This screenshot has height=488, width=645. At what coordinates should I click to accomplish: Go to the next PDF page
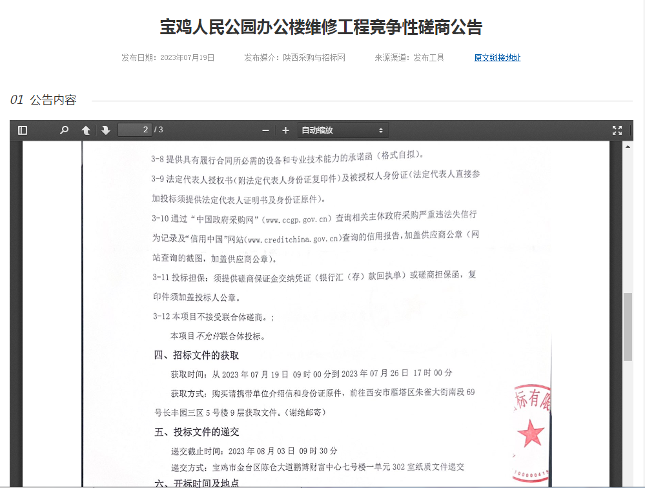[x=106, y=130]
